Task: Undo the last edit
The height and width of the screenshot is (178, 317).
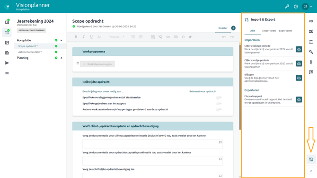Action: click(224, 37)
